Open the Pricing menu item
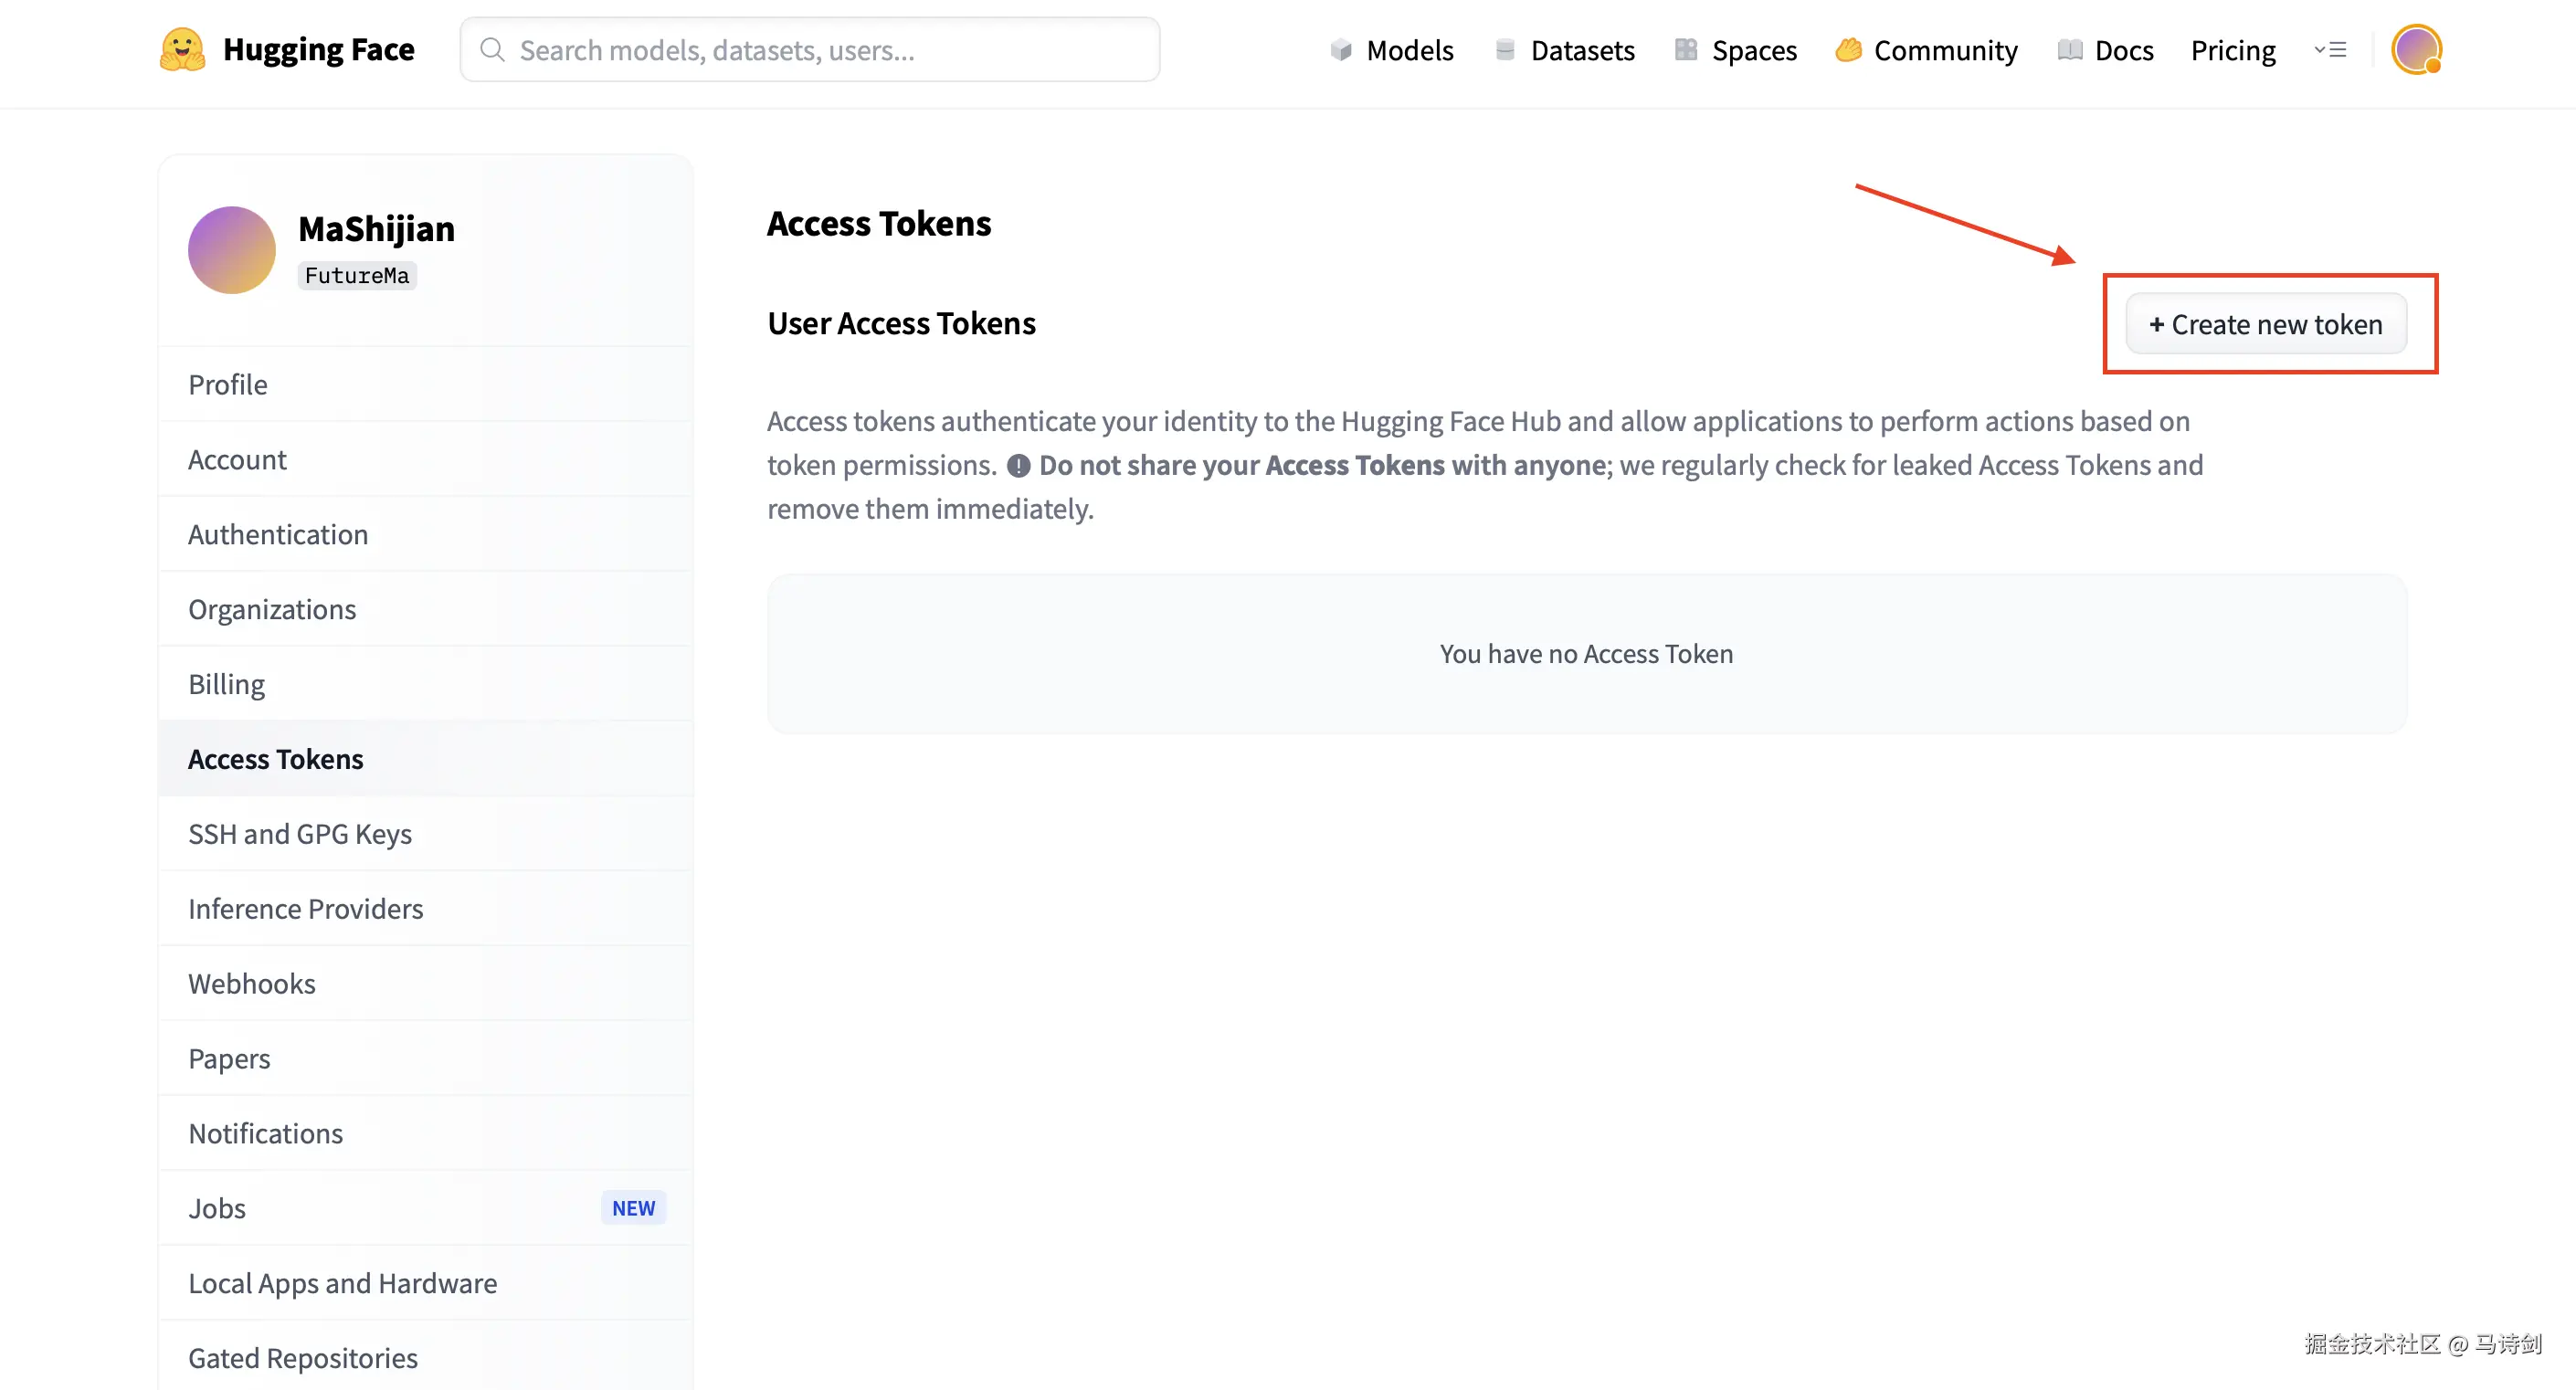2576x1390 pixels. [2233, 50]
